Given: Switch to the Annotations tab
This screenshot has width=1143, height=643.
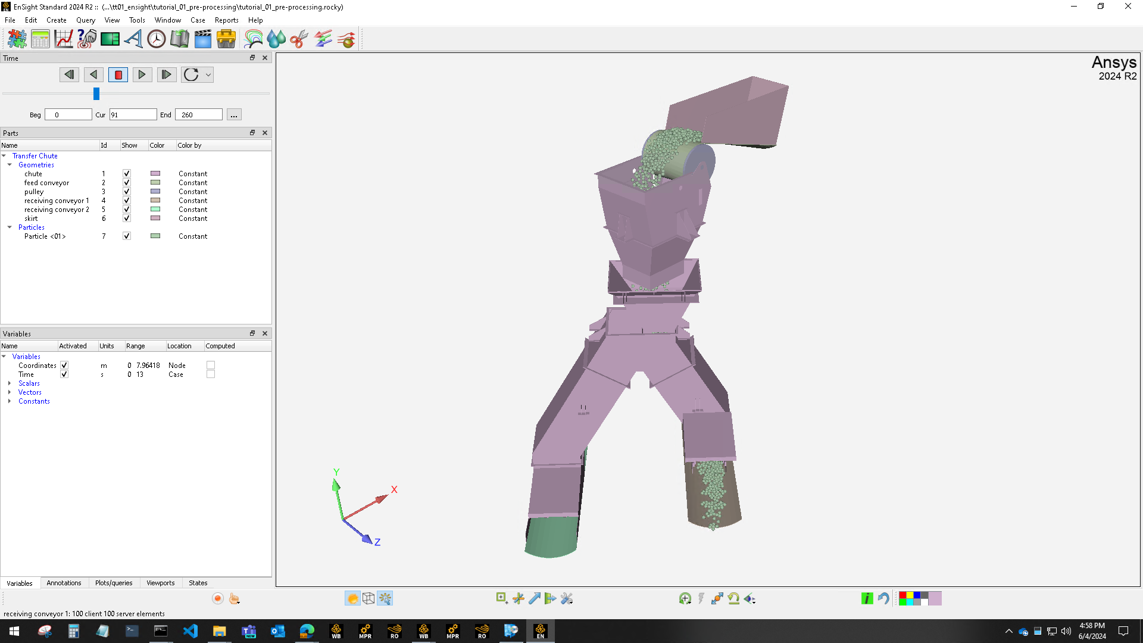Looking at the screenshot, I should (64, 583).
